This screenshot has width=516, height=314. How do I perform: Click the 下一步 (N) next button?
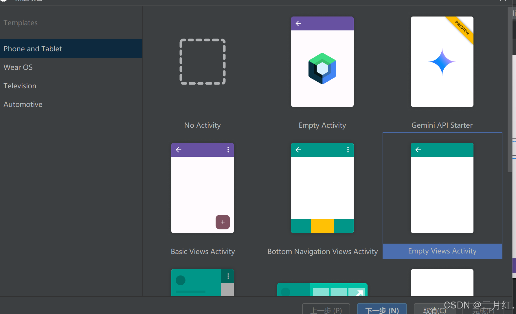382,309
